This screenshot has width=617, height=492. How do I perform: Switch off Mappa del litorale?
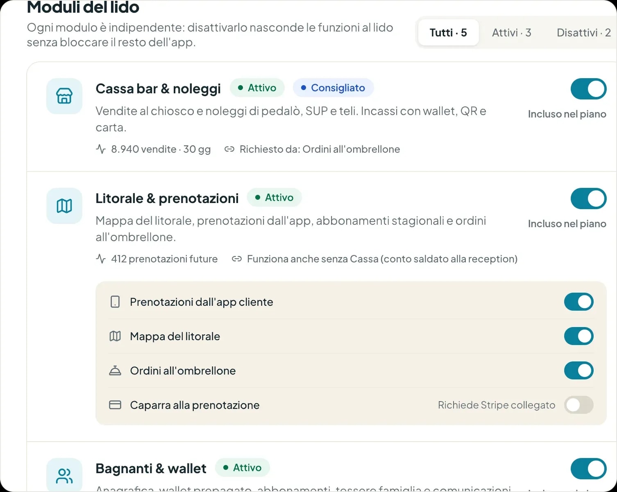579,336
